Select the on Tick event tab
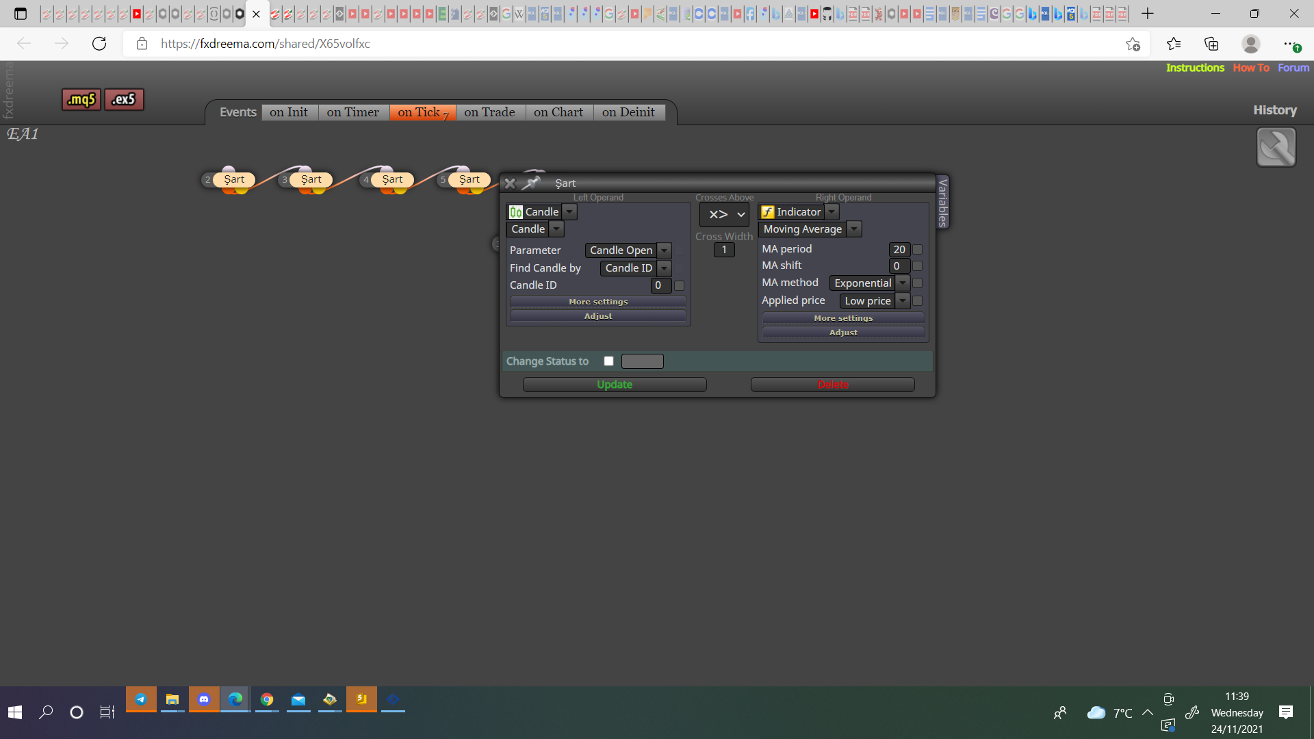 coord(422,112)
